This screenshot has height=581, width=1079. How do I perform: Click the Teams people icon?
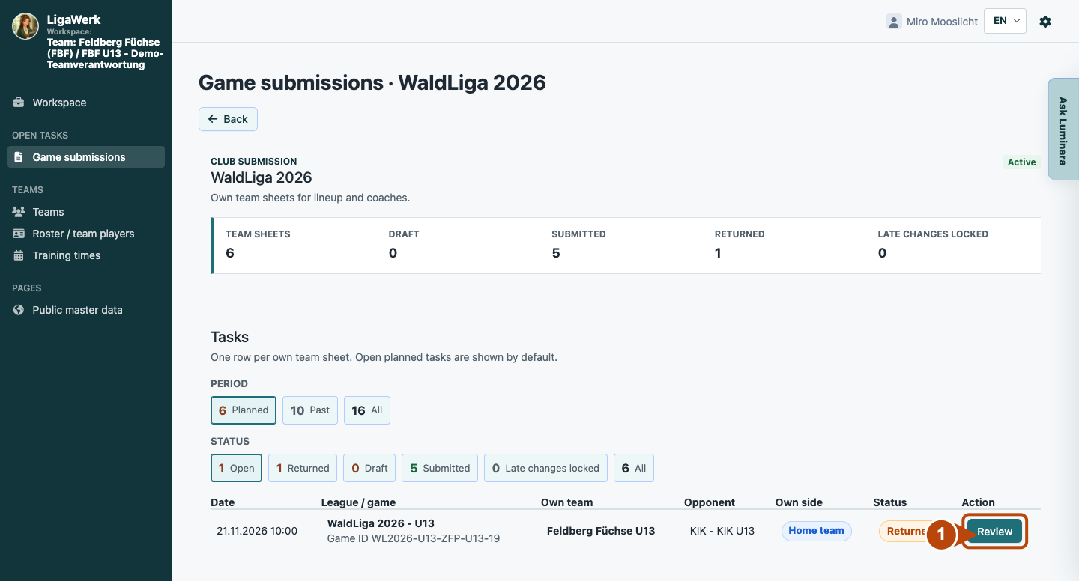pyautogui.click(x=19, y=212)
